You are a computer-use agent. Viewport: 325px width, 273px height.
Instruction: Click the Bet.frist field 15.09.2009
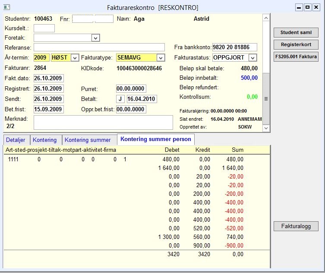(49, 110)
